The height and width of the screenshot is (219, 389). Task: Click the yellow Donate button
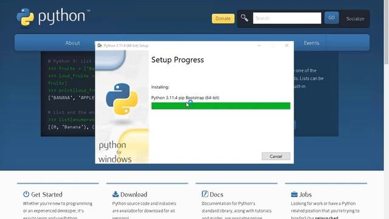223,18
